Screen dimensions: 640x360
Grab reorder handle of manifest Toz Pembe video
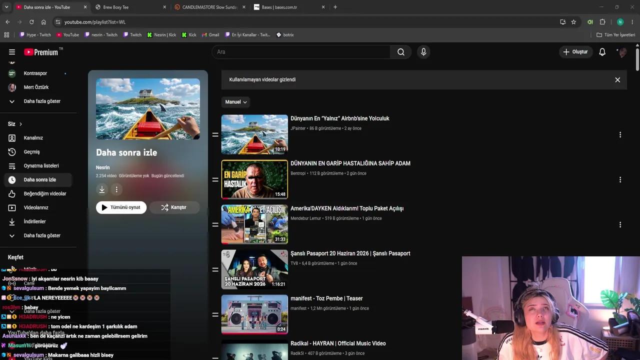pos(215,315)
